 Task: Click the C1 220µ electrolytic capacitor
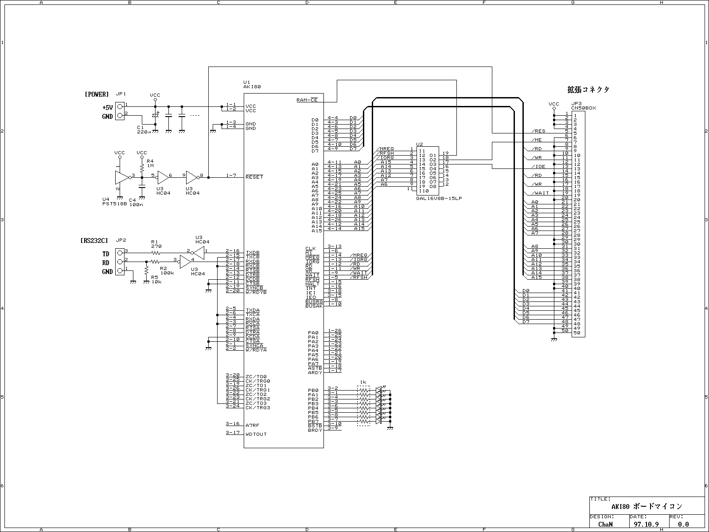(155, 115)
